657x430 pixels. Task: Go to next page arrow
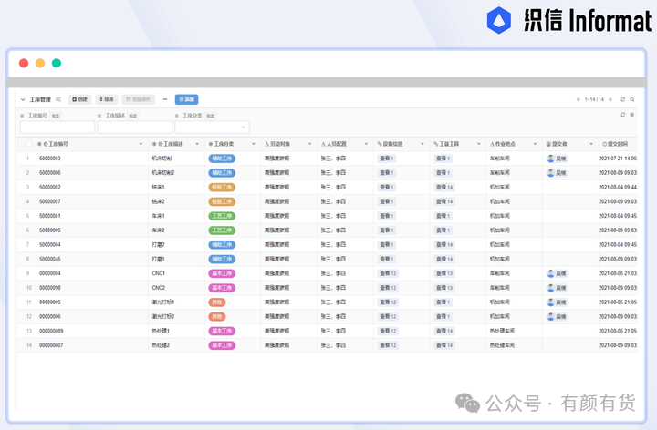(x=611, y=99)
